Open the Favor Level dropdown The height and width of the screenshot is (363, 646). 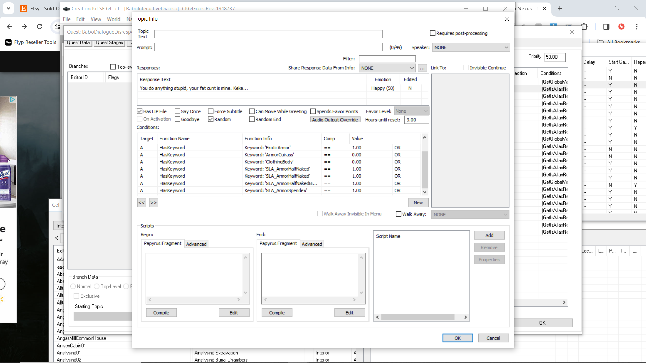pos(411,111)
